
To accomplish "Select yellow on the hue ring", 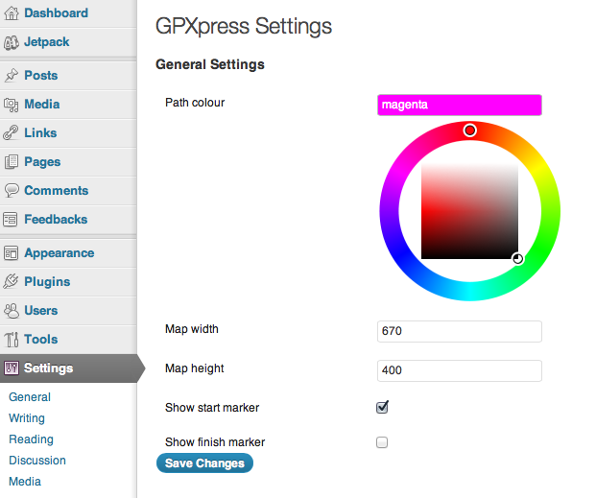I will pyautogui.click(x=539, y=171).
